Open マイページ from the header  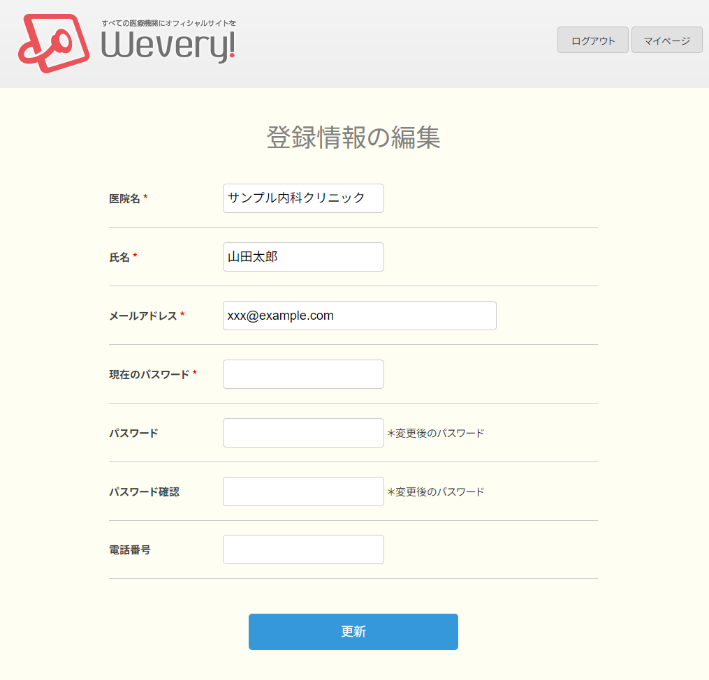click(667, 40)
